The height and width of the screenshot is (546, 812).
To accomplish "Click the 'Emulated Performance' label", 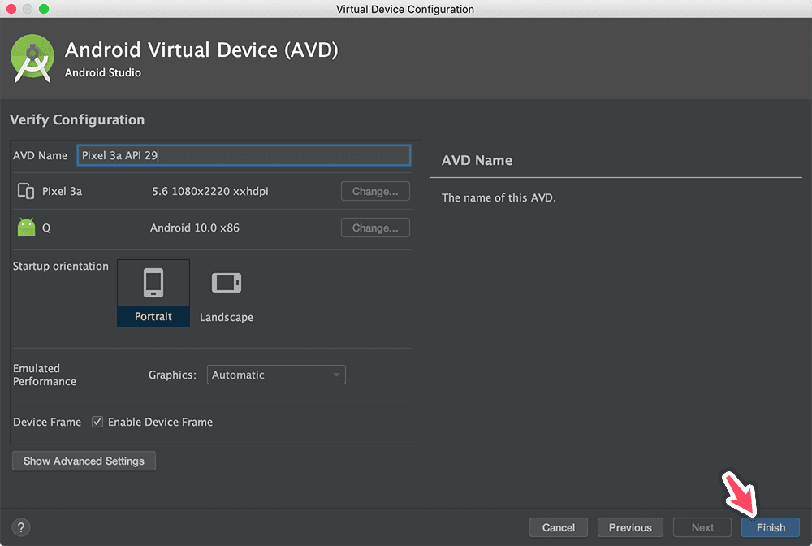I will (x=45, y=375).
